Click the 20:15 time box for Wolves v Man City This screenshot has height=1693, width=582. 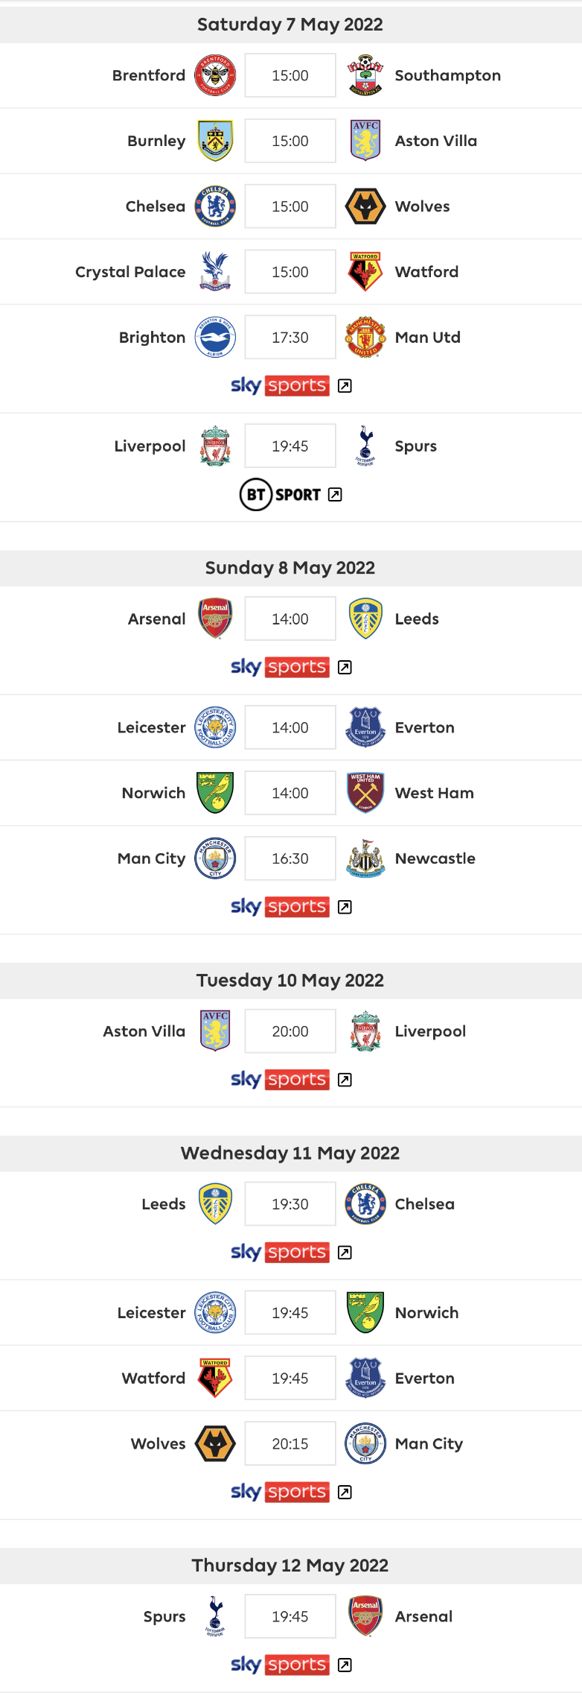tap(290, 1444)
